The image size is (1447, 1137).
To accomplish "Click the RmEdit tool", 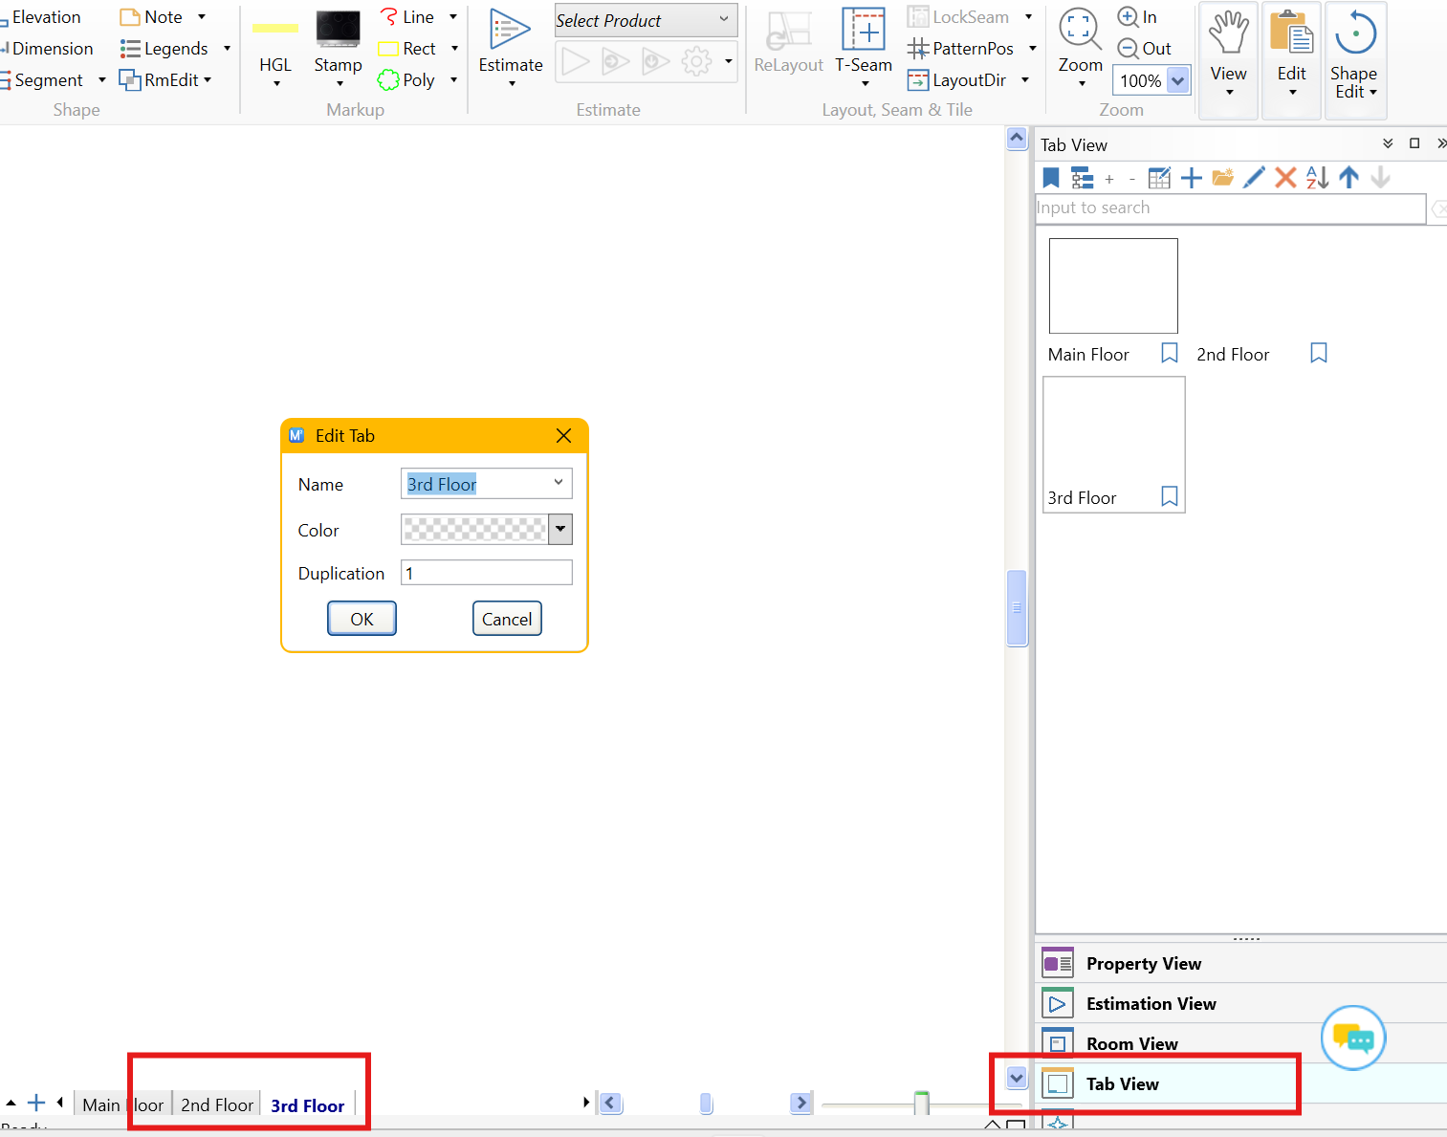I will coord(160,80).
